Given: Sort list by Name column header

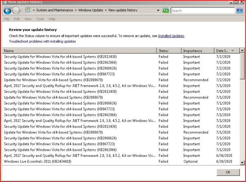Looking at the screenshot, I should coord(79,51).
